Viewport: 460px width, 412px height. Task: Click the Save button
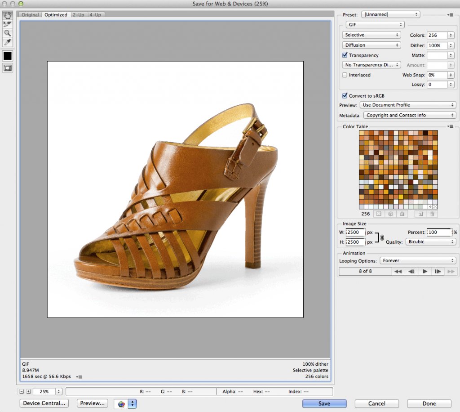click(x=324, y=403)
